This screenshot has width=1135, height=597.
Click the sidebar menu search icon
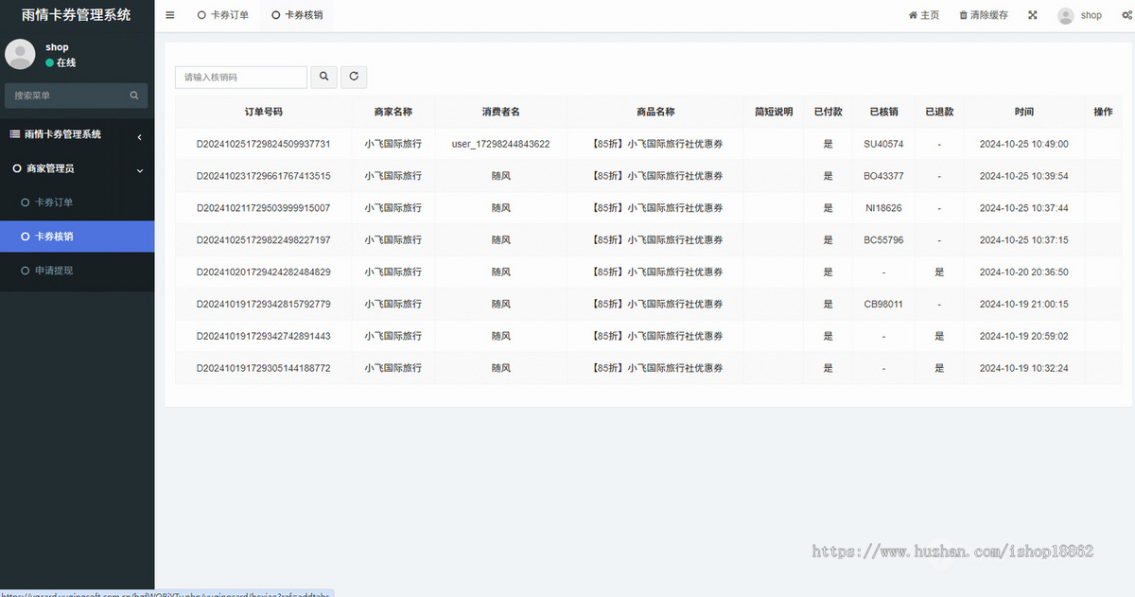point(134,96)
